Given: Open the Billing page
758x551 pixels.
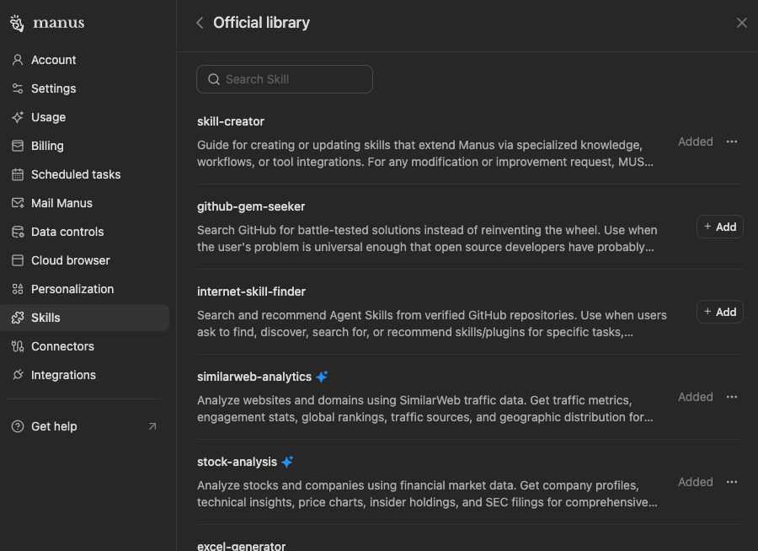Looking at the screenshot, I should [84, 146].
